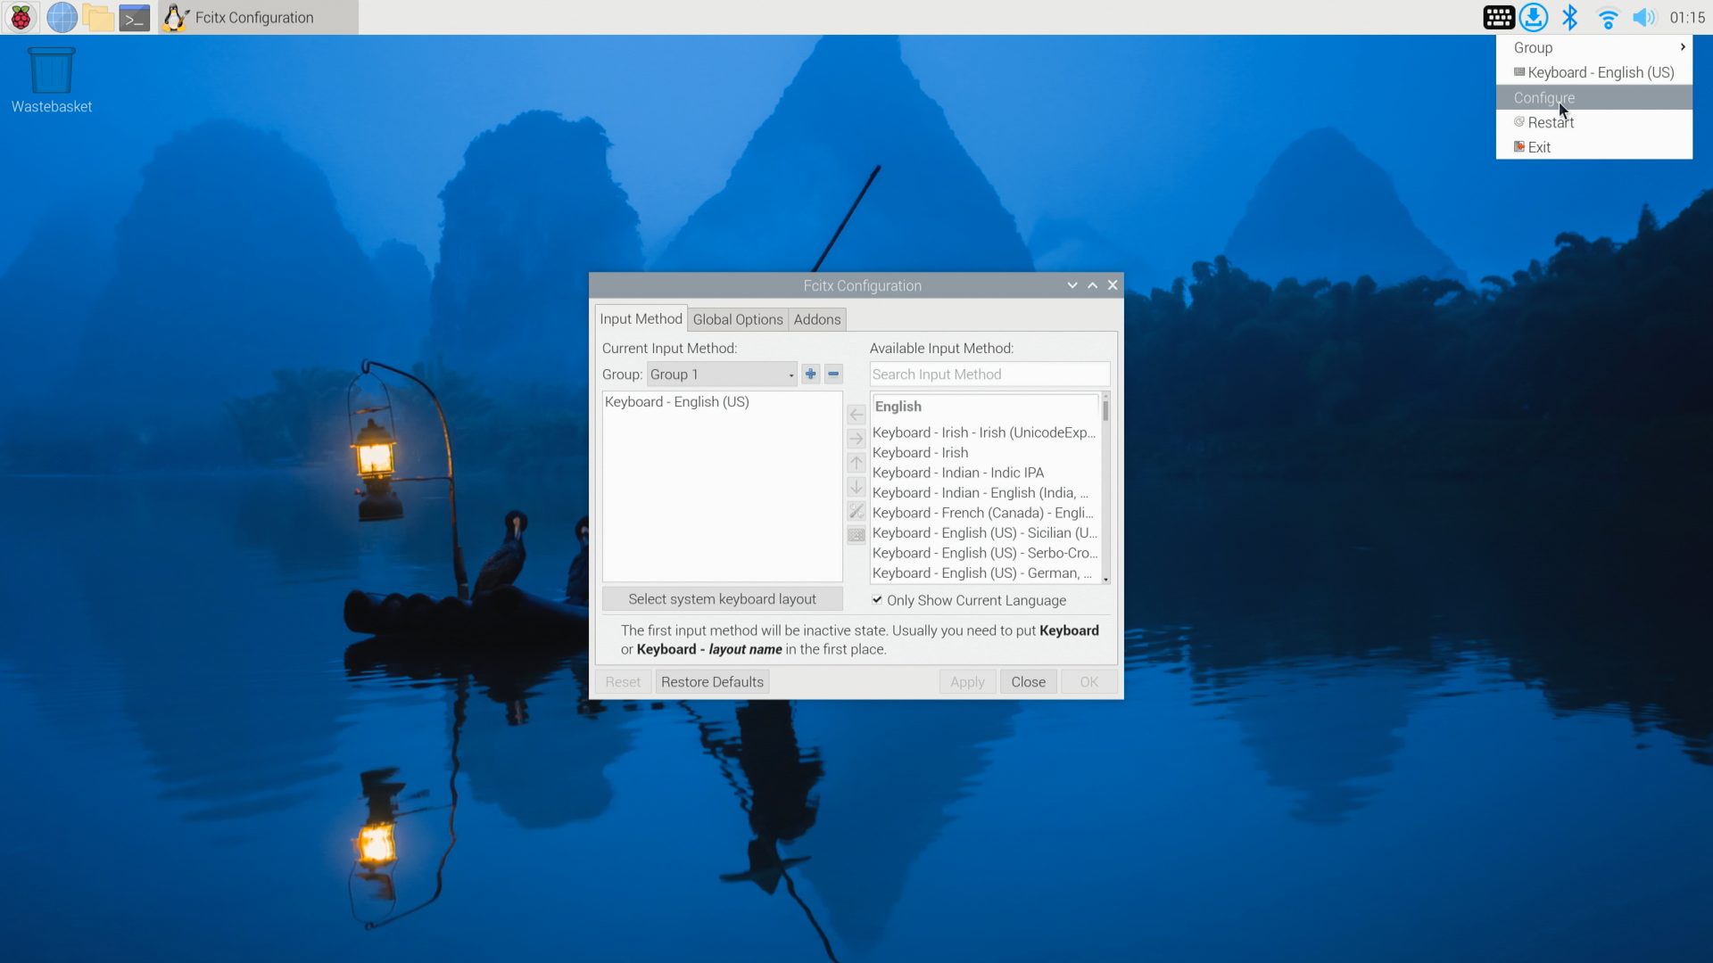Open the Bluetooth tray icon
Screen dimensions: 1713x963
[x=1570, y=17]
